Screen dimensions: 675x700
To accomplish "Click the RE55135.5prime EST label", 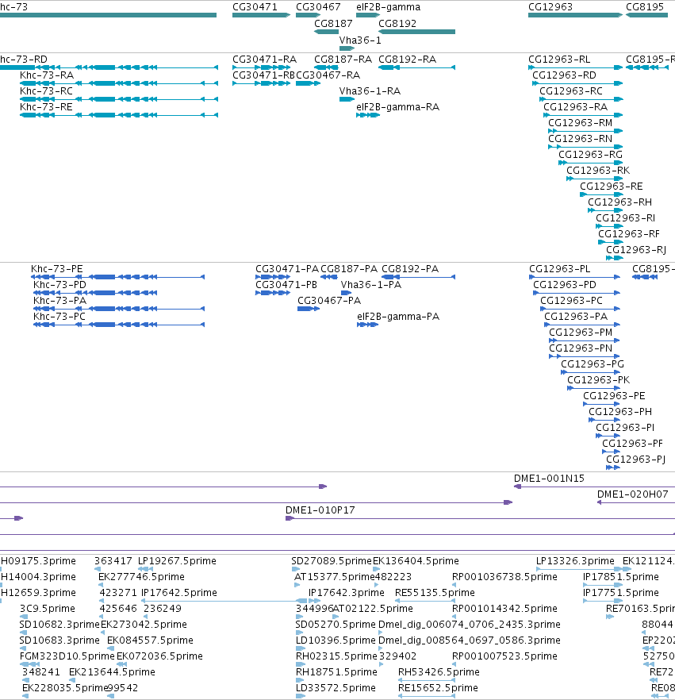I will pyautogui.click(x=435, y=593).
